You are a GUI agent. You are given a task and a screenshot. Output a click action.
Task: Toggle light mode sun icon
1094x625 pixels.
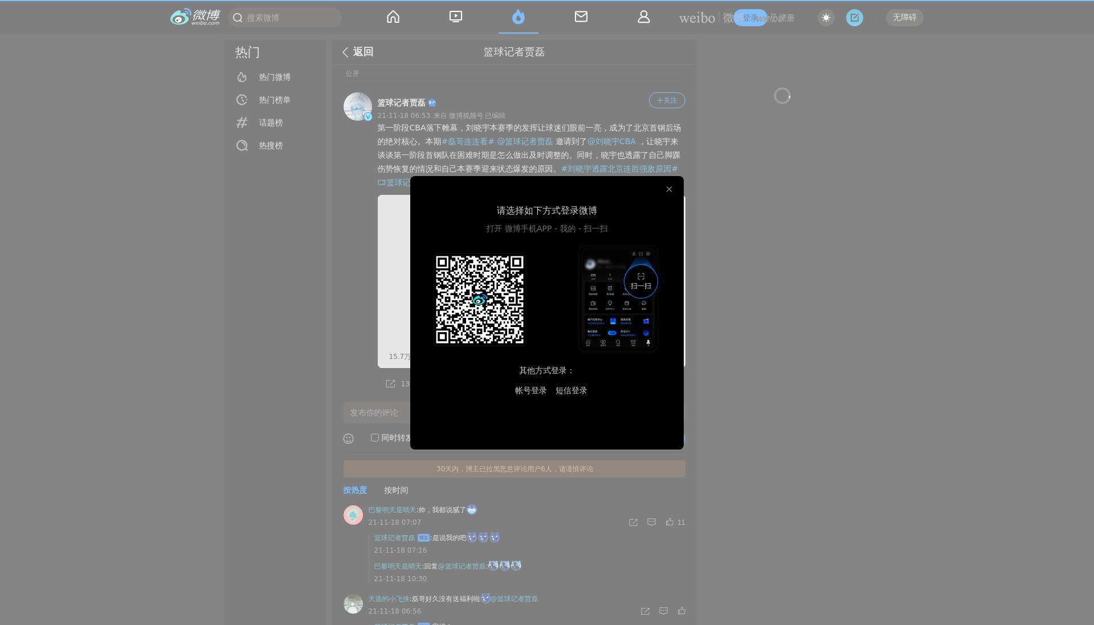tap(826, 18)
